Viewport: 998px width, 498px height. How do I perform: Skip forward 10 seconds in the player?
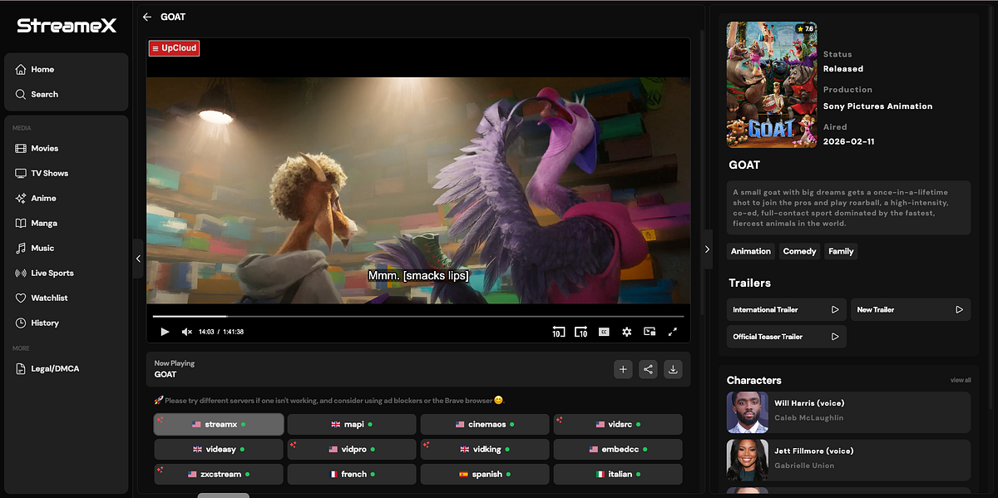coord(581,332)
